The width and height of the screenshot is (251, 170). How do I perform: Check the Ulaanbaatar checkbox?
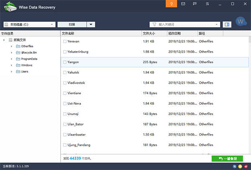pyautogui.click(x=65, y=134)
